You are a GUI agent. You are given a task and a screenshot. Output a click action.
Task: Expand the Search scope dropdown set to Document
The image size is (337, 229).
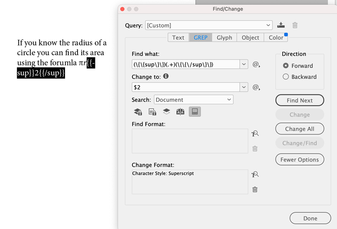point(194,100)
